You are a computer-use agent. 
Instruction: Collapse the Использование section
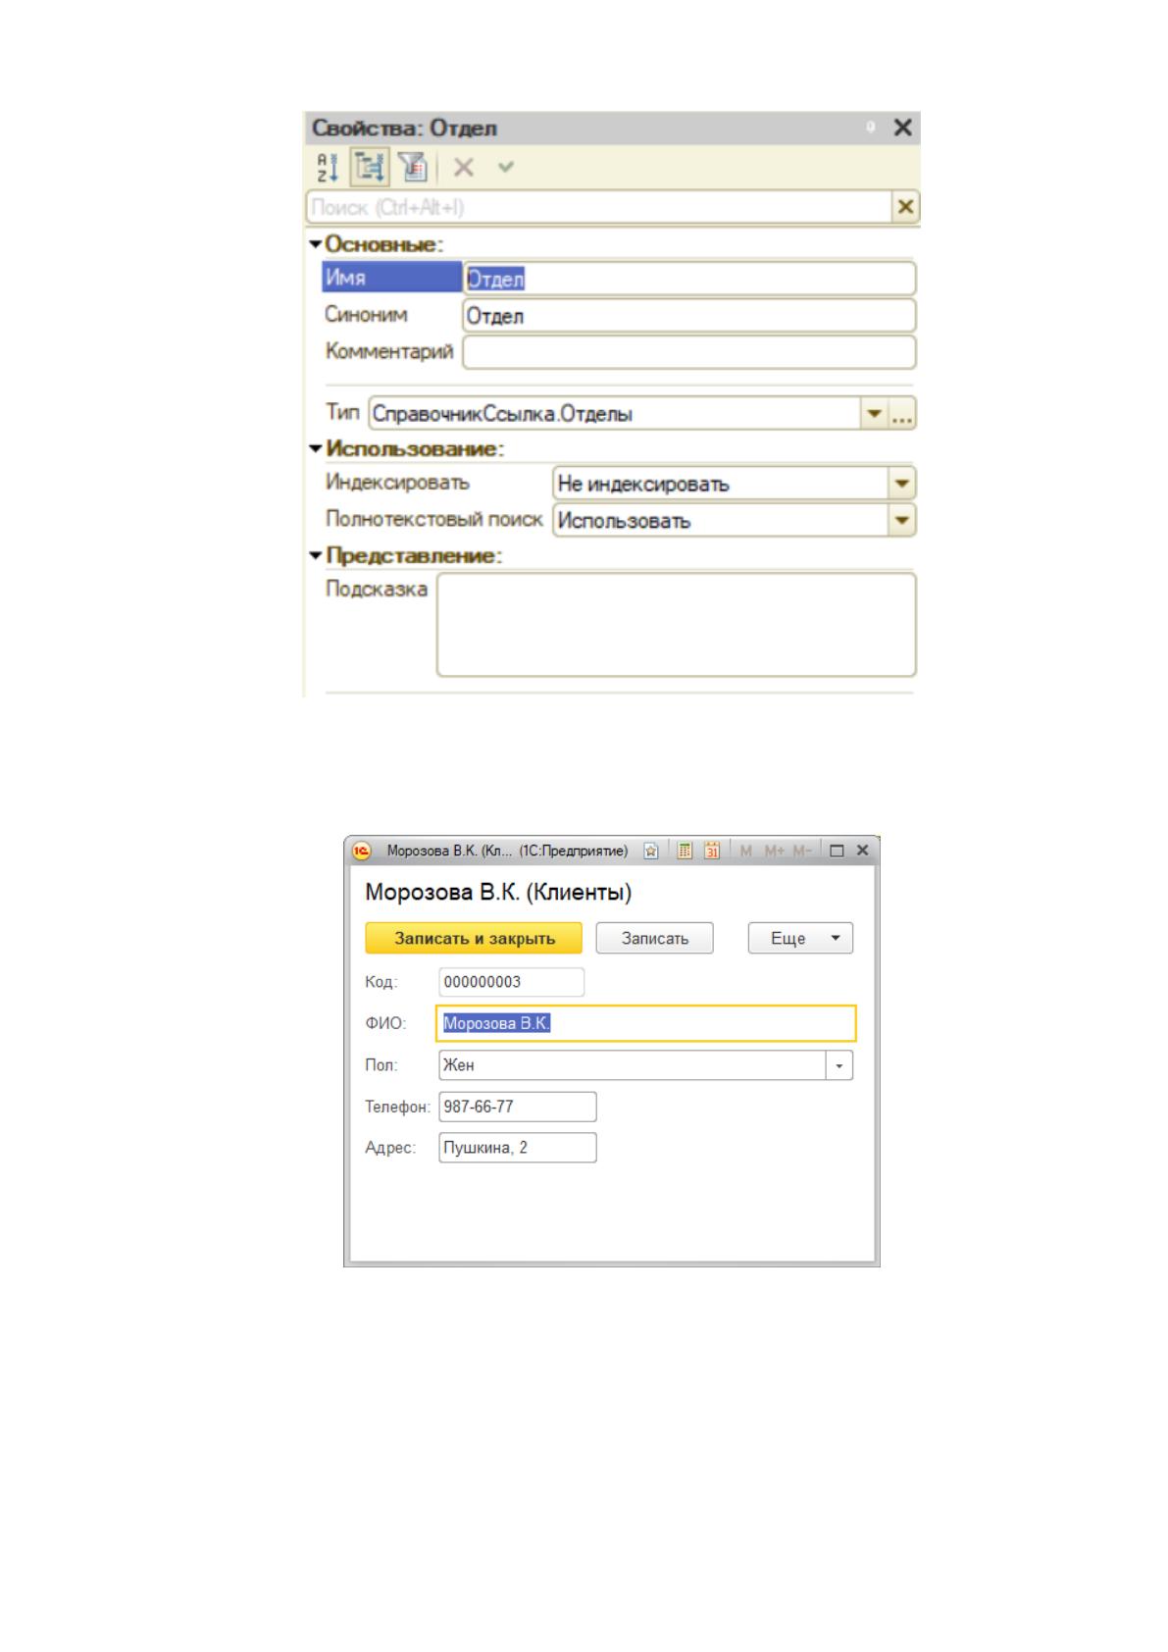(316, 448)
